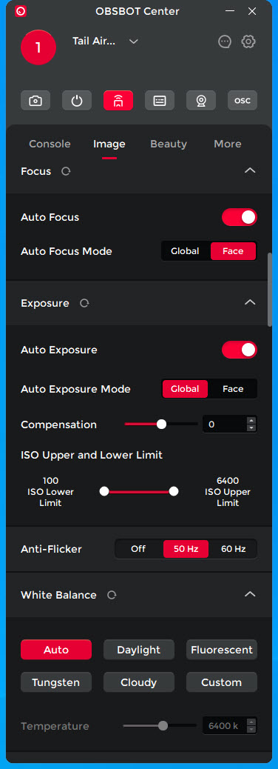
Task: Click the Focus section header label
Action: coord(35,171)
